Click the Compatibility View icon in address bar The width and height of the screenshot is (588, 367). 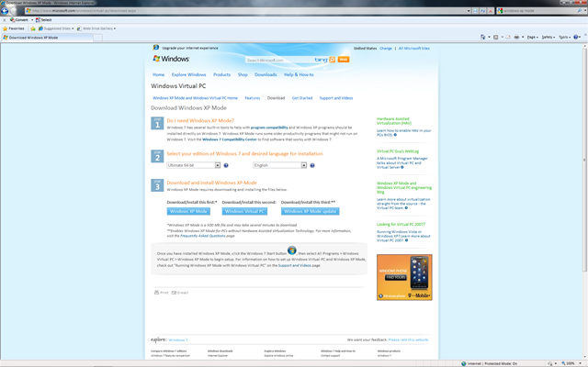point(476,11)
